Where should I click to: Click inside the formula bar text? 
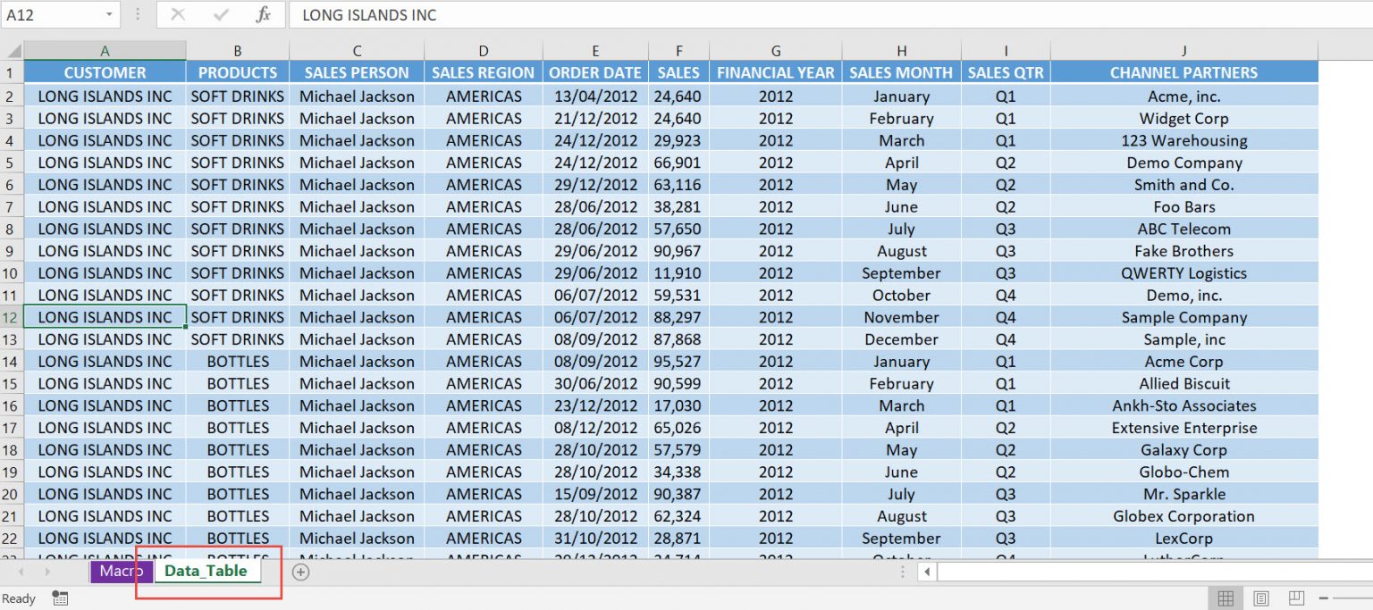[x=804, y=15]
